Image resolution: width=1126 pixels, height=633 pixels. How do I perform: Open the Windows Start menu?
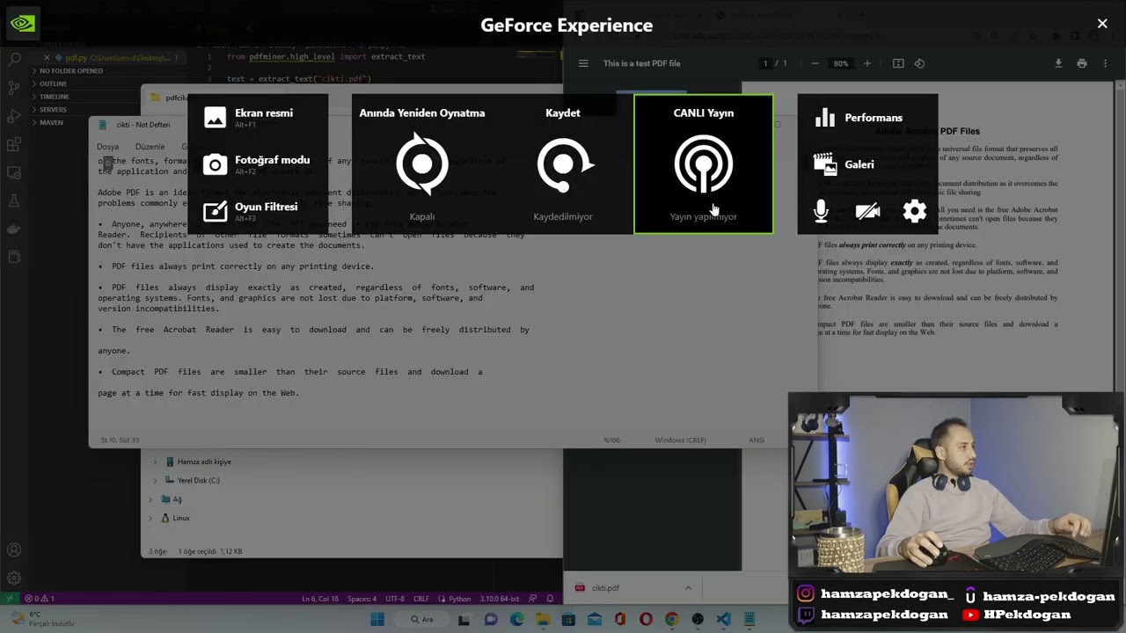click(x=377, y=619)
